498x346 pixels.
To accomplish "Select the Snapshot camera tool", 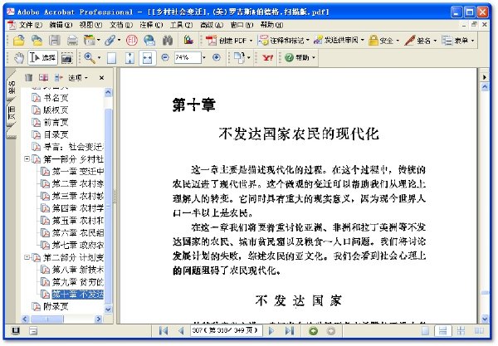I will (66, 58).
